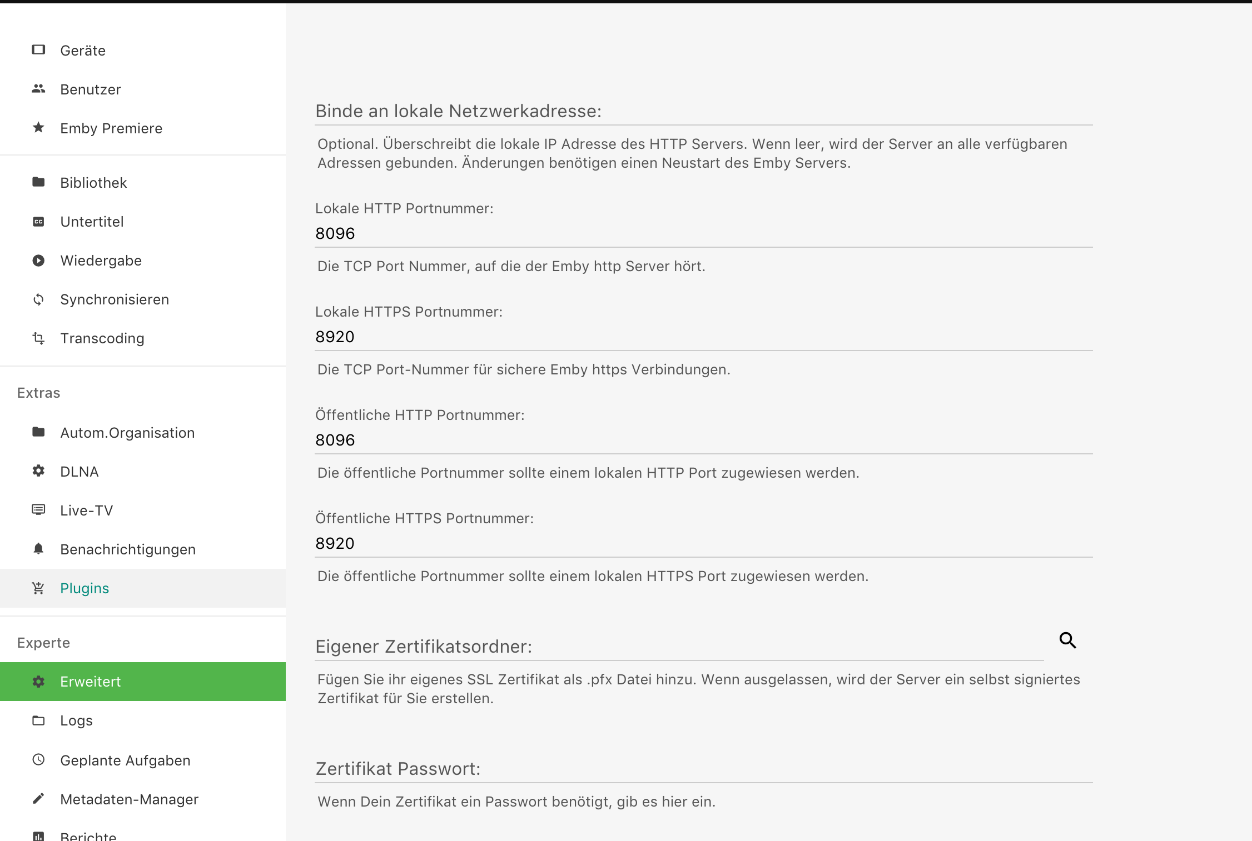
Task: Open the Plugins catalog
Action: pyautogui.click(x=143, y=588)
